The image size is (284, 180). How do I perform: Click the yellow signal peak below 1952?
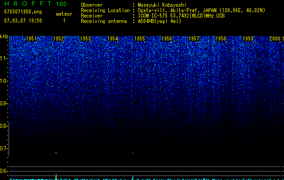coord(56,177)
